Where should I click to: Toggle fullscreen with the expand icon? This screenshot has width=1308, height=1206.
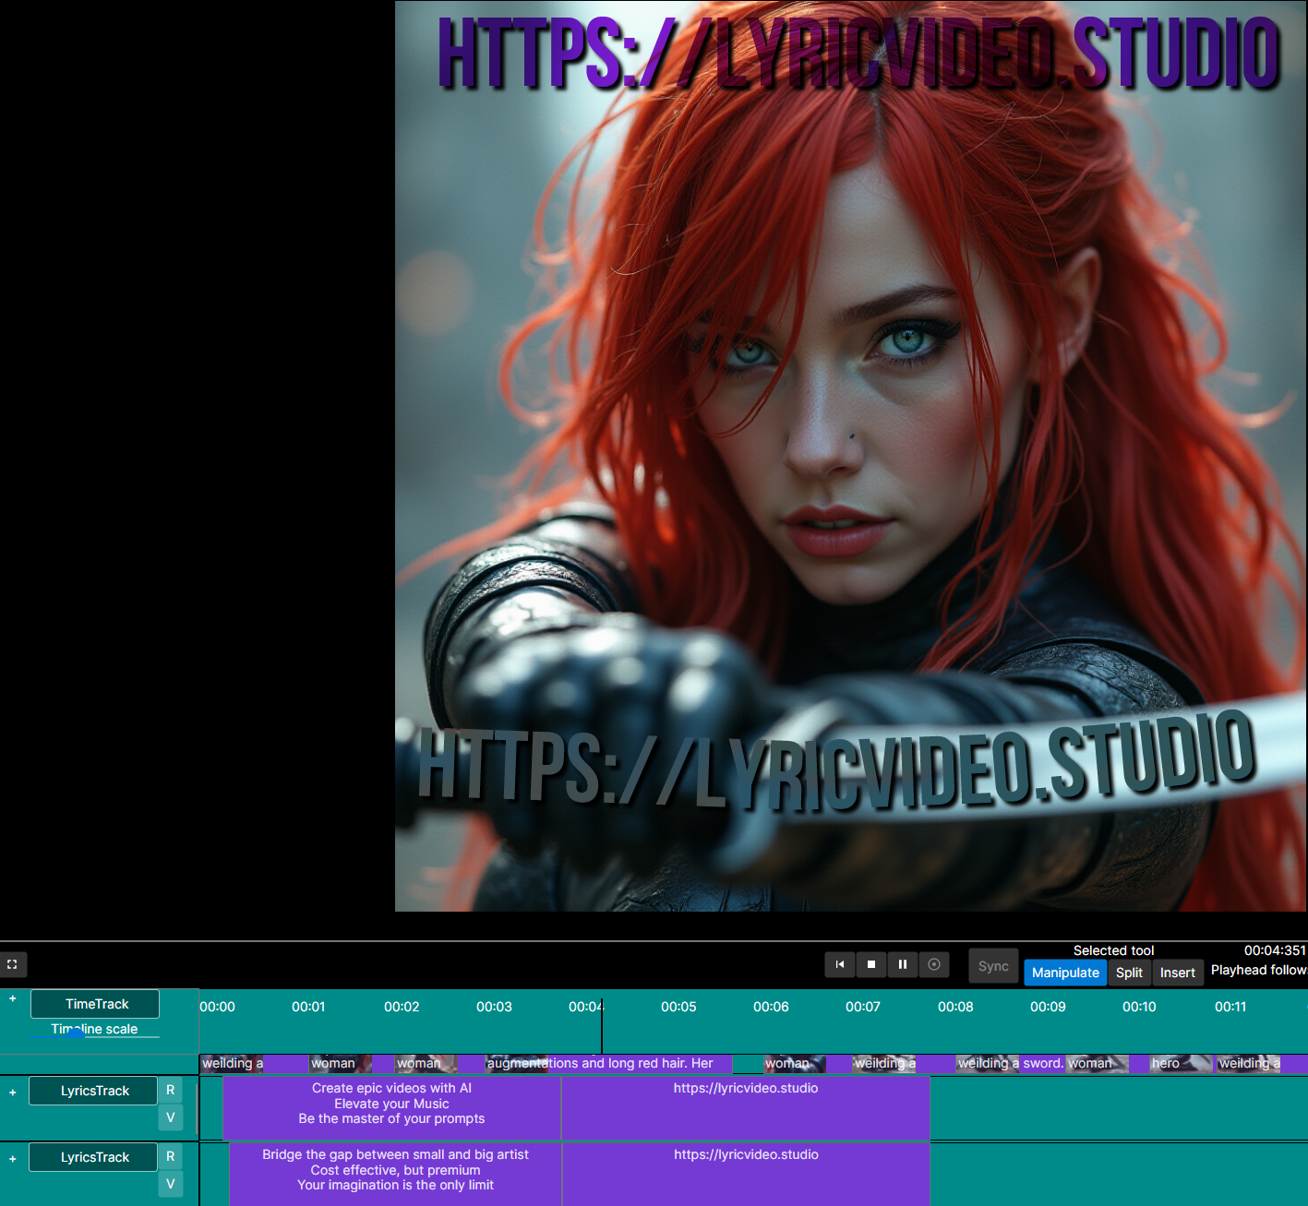coord(13,964)
